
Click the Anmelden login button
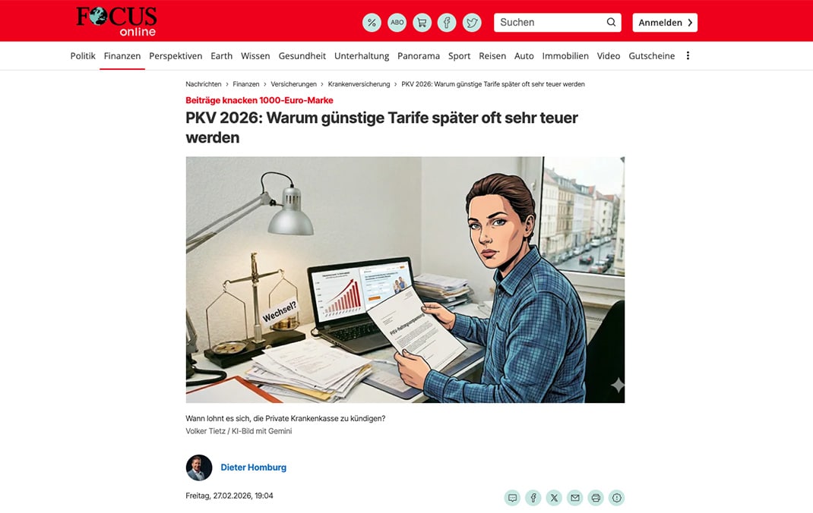(x=665, y=22)
